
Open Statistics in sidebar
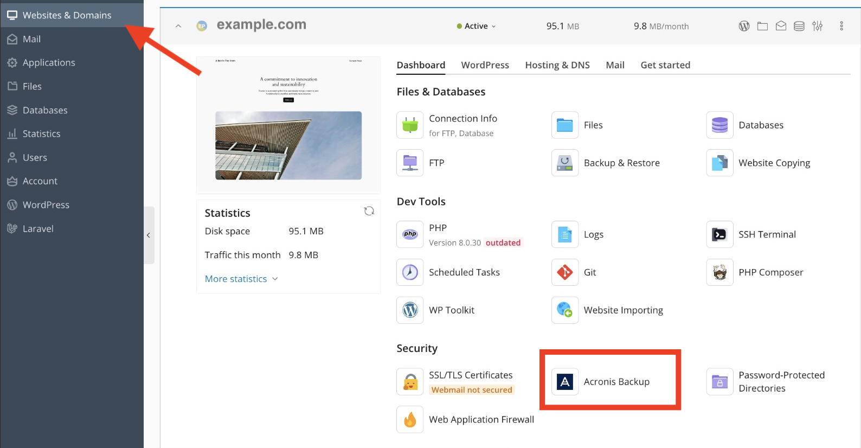click(x=72, y=133)
